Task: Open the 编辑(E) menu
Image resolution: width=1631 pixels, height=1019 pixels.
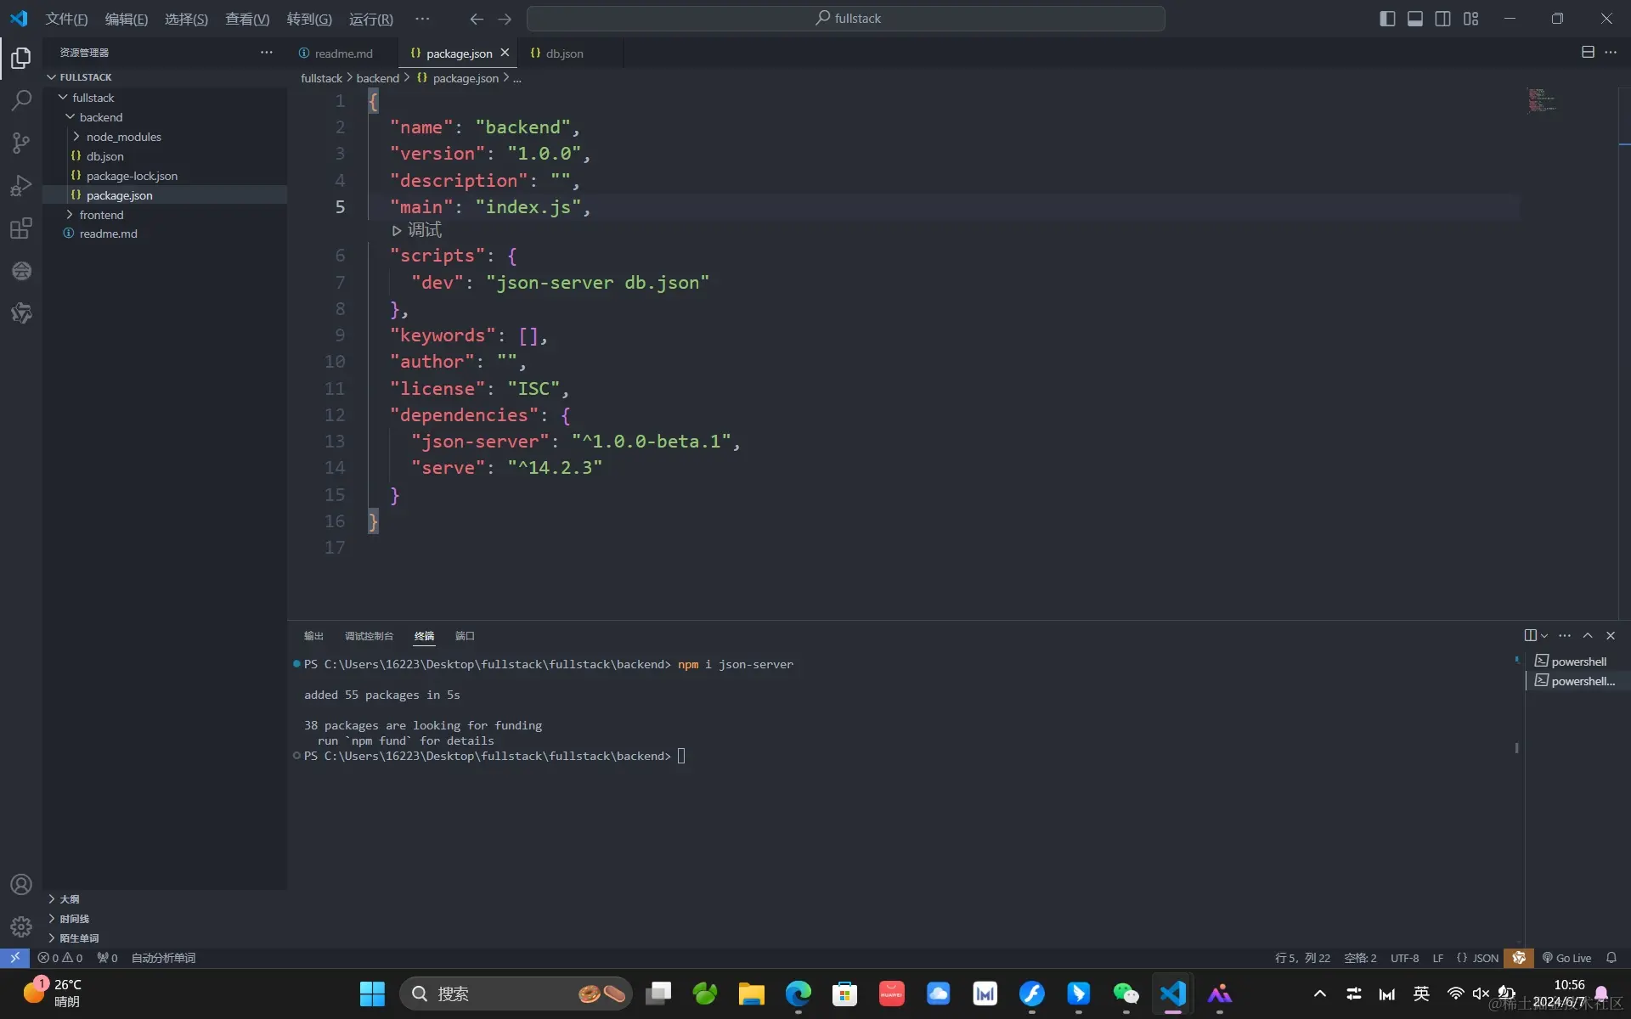Action: point(126,19)
